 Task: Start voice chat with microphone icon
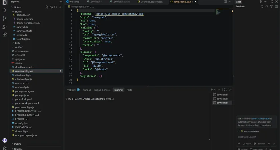[x=269, y=144]
